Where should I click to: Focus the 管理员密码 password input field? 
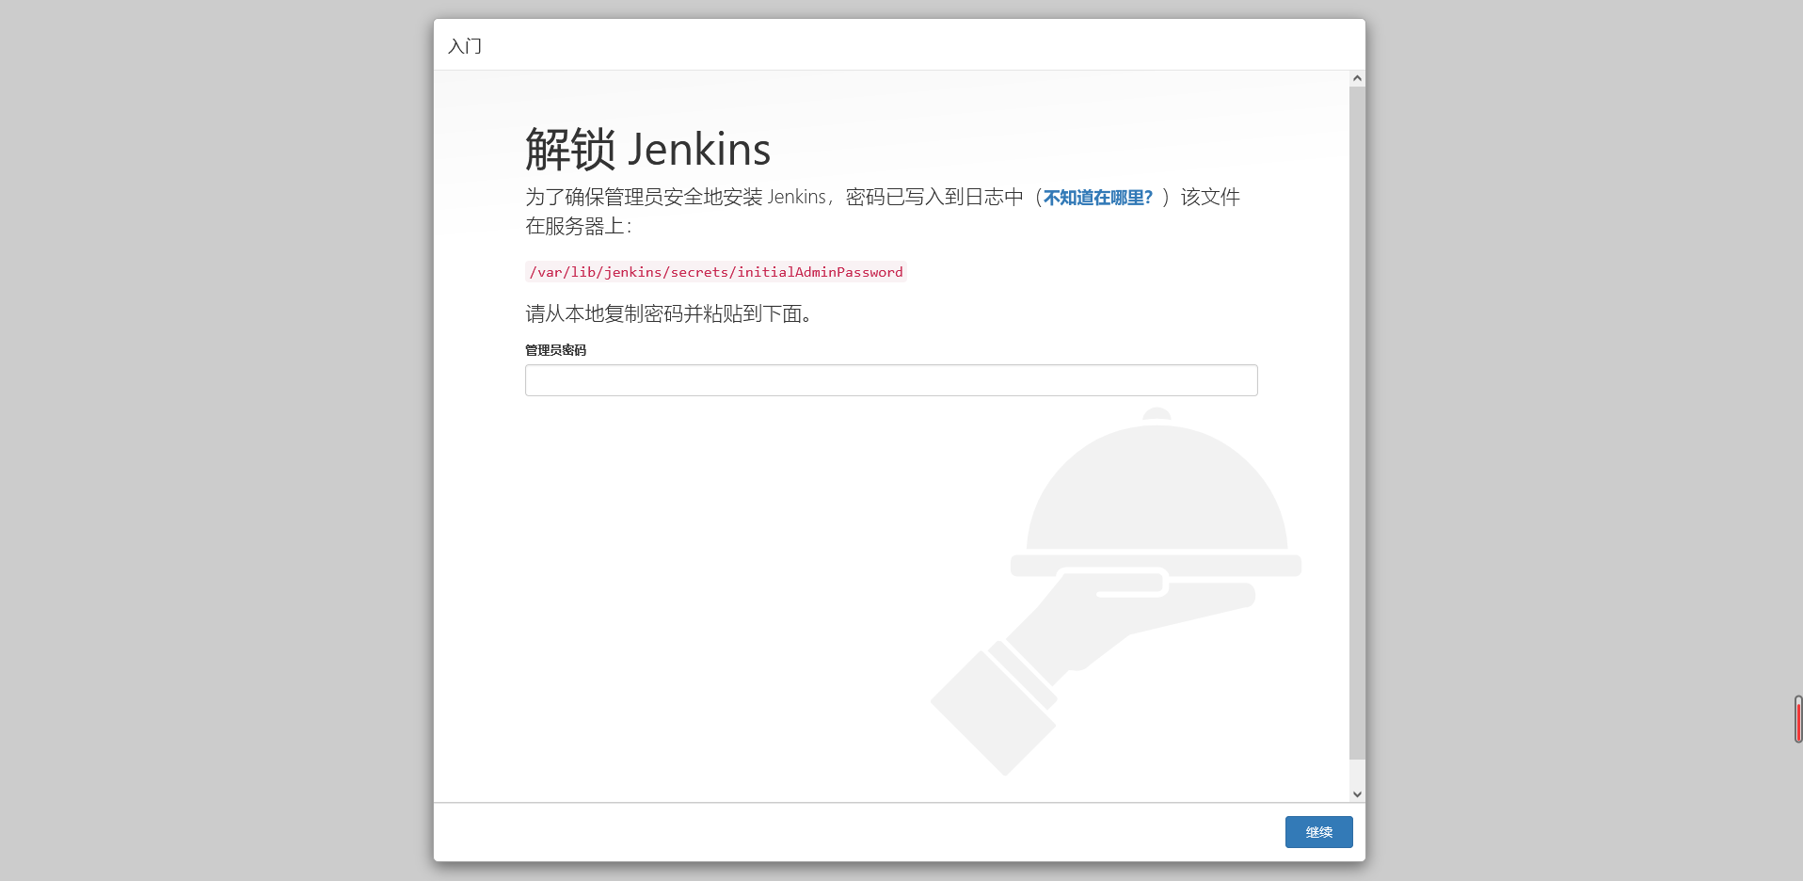(x=891, y=380)
